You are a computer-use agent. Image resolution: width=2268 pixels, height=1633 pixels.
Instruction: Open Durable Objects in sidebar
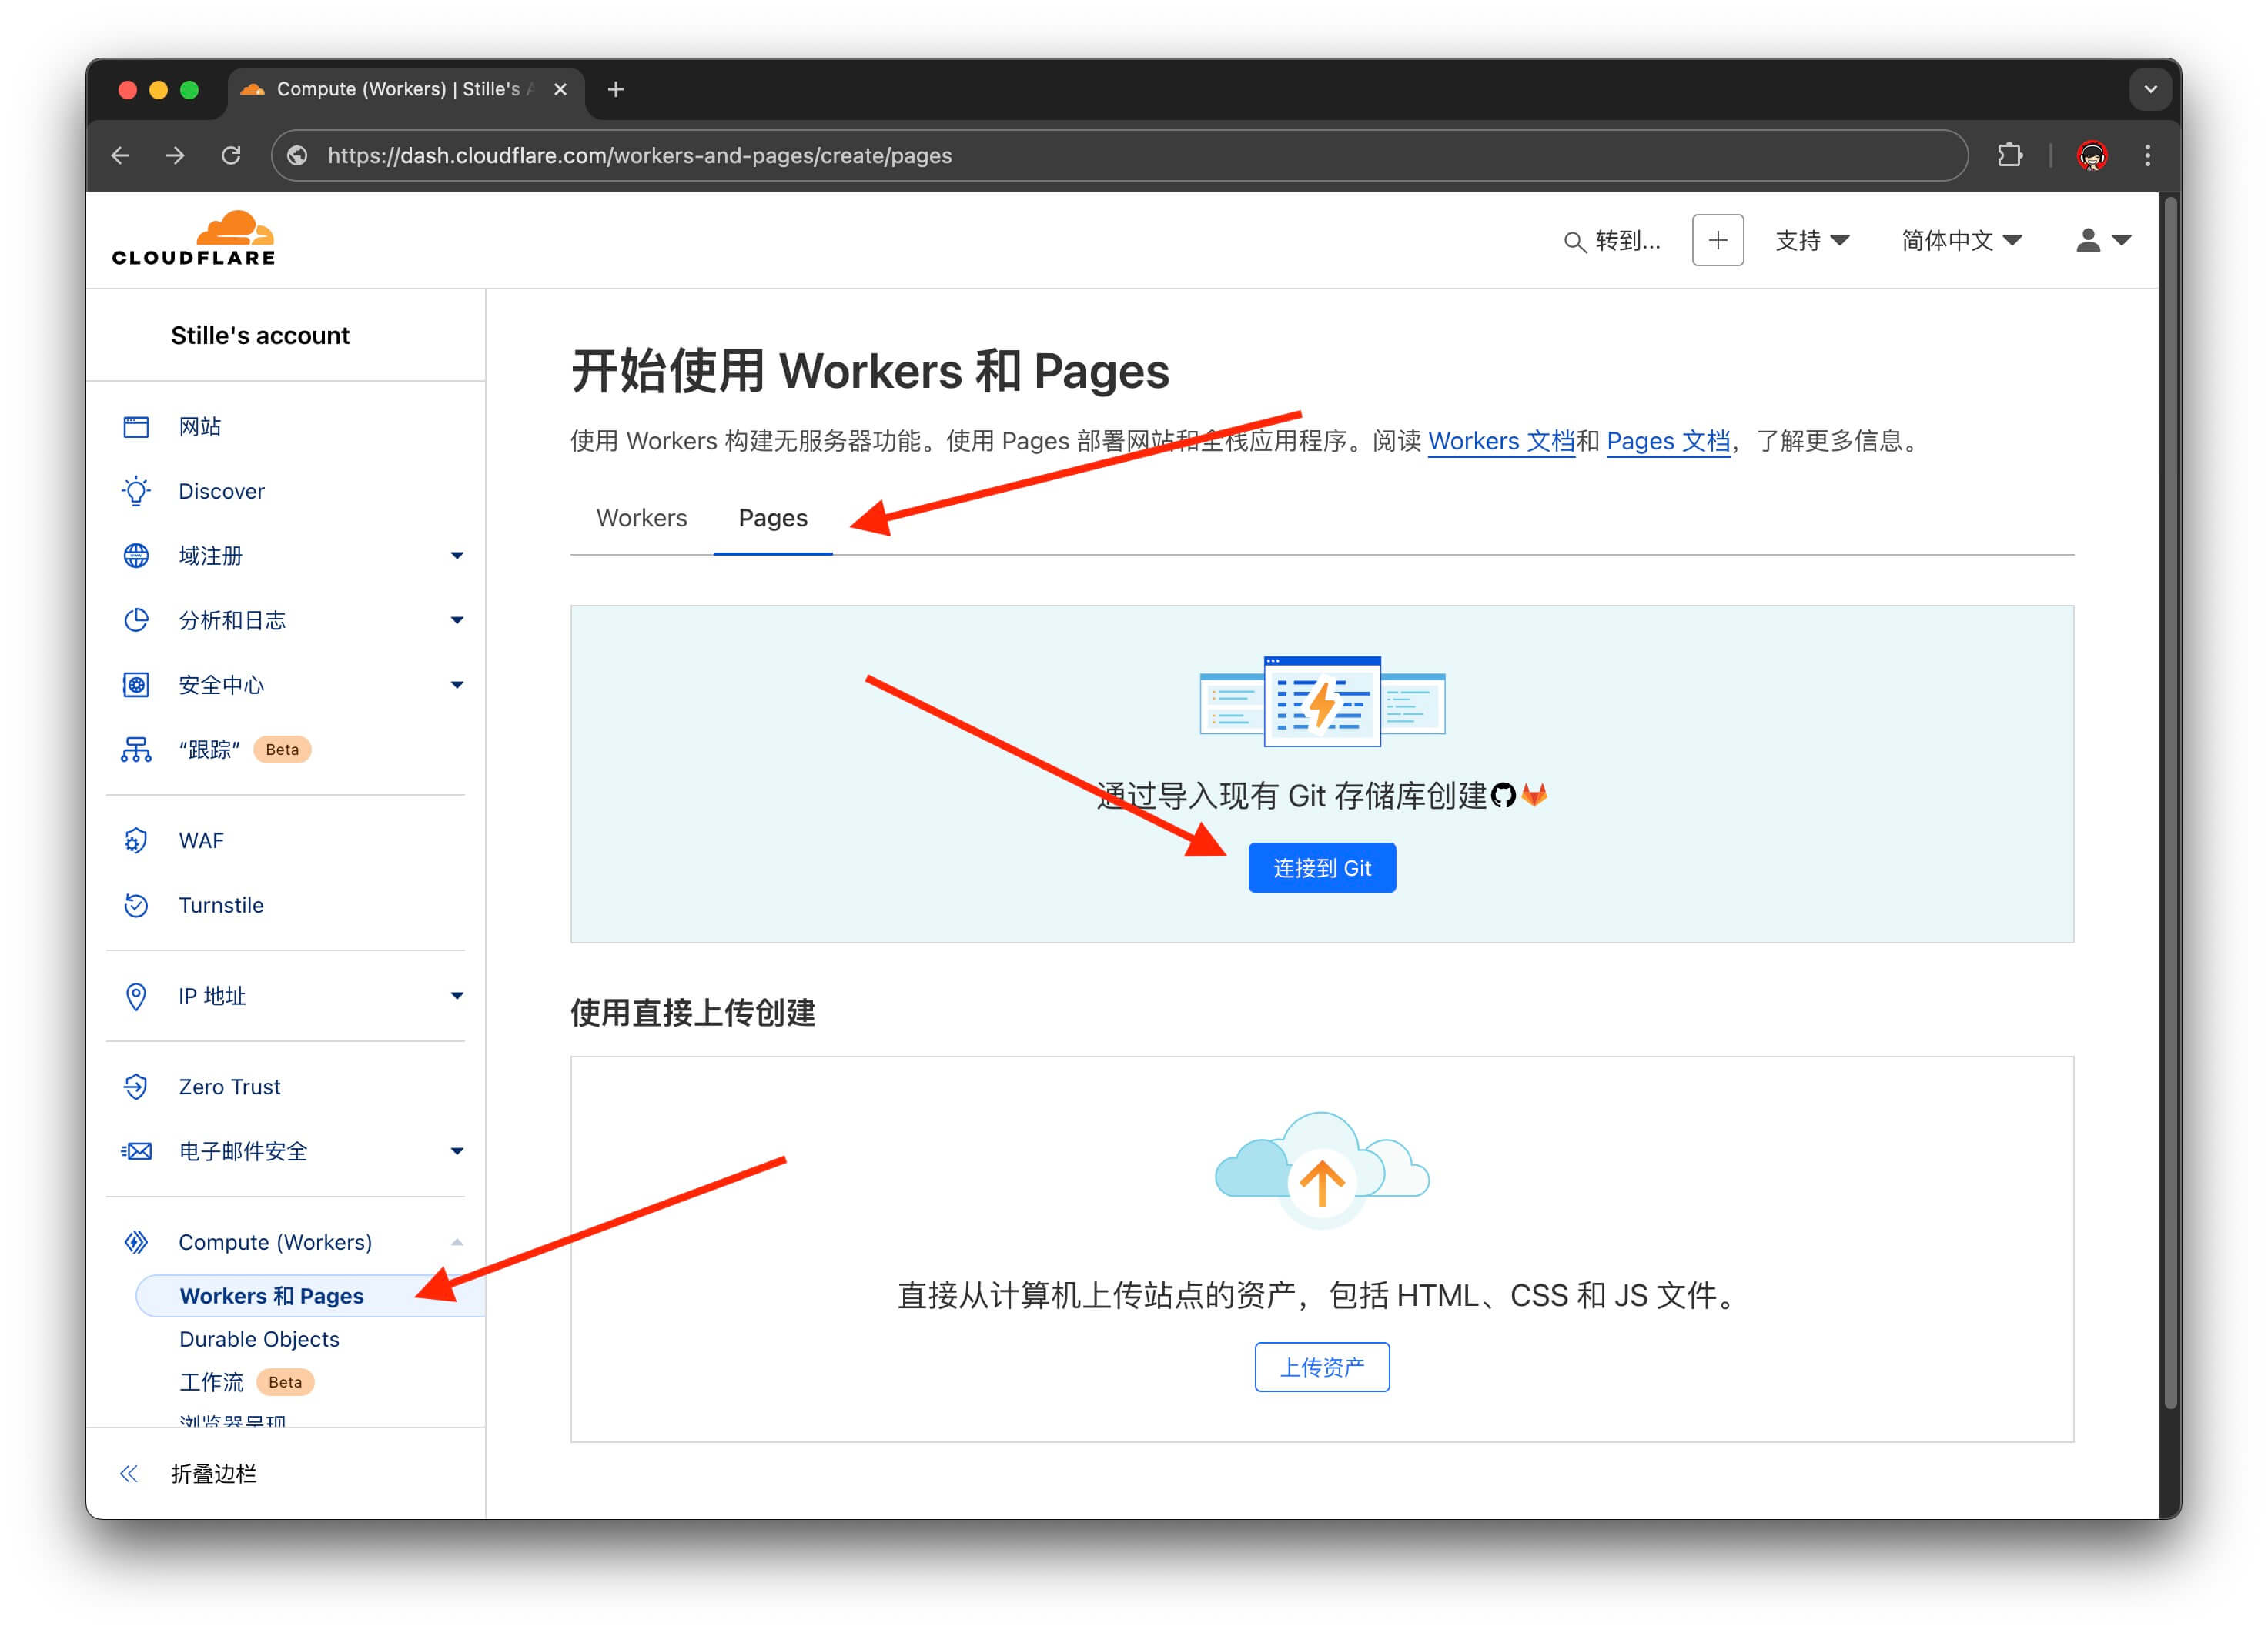[260, 1339]
